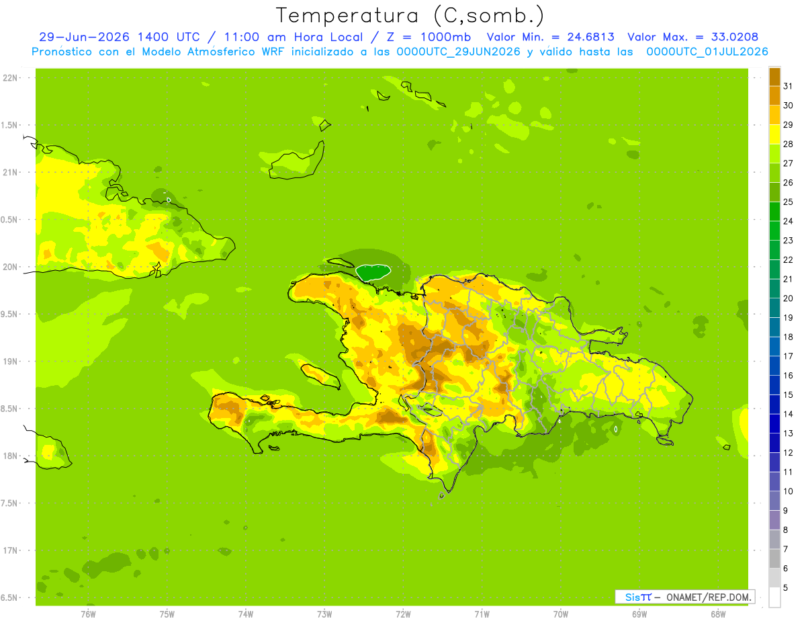The image size is (806, 623).
Task: Click the dark green cold spot north of Haiti
Action: click(373, 272)
